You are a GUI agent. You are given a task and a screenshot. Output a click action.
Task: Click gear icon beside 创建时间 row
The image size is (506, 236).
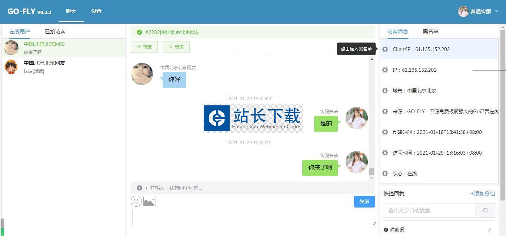click(x=385, y=132)
